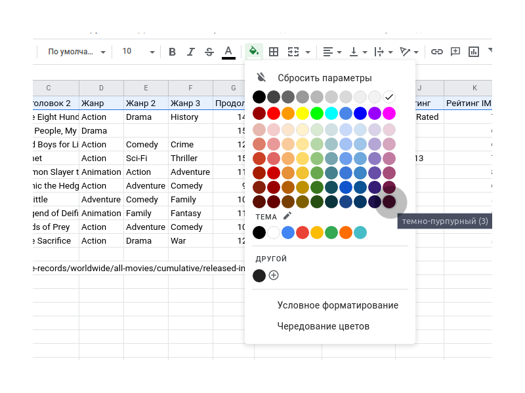This screenshot has height=393, width=525.
Task: Add a custom color with plus icon
Action: (274, 275)
